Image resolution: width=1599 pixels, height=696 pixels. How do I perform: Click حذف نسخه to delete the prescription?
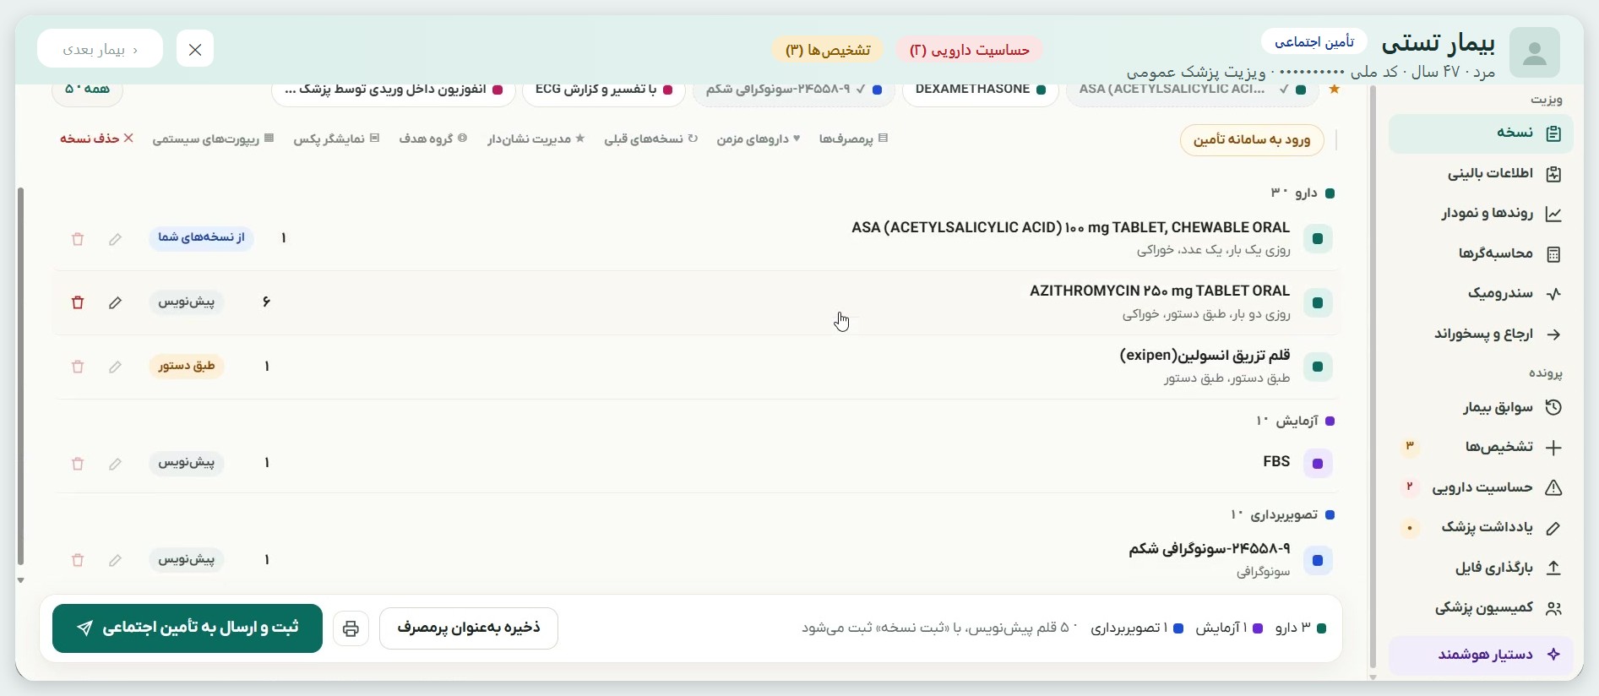coord(97,139)
